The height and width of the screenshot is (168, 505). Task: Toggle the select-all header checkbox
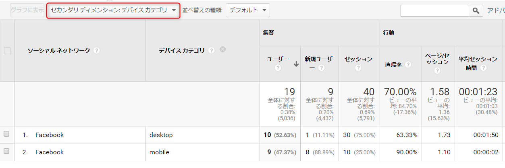(7, 51)
